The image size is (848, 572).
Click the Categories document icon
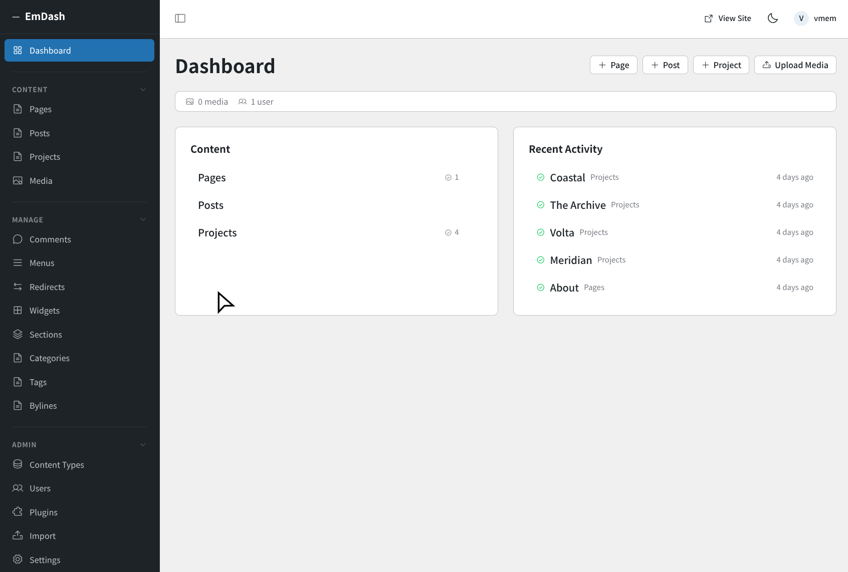tap(18, 358)
